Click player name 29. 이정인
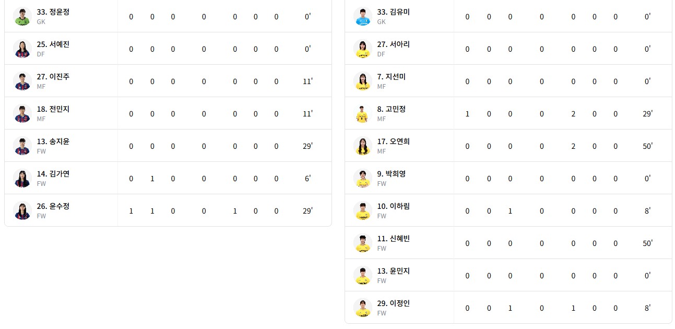 coord(393,303)
